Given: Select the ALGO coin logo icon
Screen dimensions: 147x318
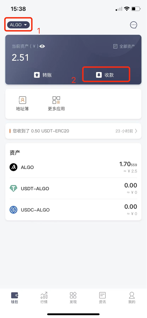Looking at the screenshot, I should (13, 167).
